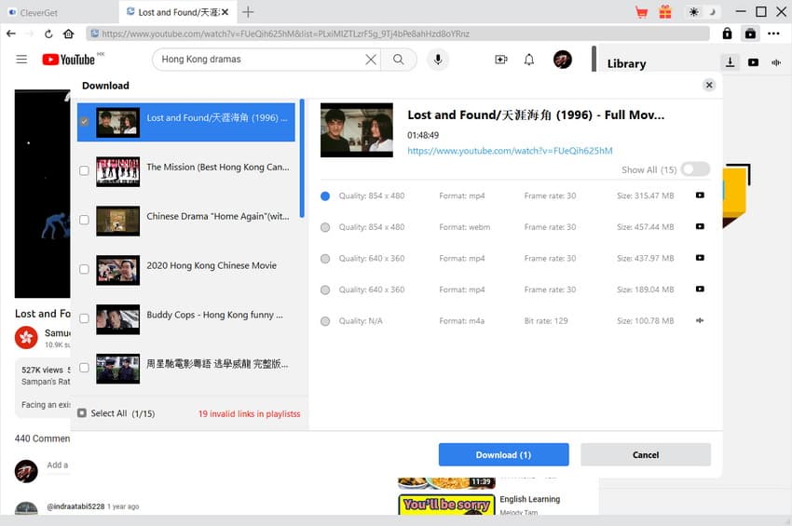Click video icon on 315.47 MB row

700,196
